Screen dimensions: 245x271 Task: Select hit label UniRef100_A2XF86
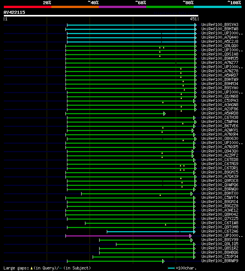point(220,109)
